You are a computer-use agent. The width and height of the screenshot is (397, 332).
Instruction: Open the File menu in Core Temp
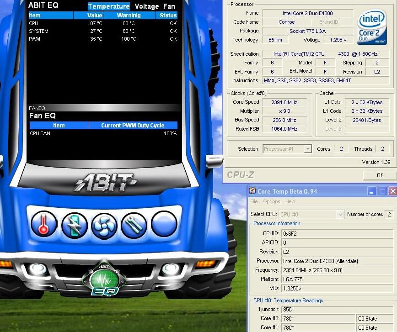click(x=254, y=201)
